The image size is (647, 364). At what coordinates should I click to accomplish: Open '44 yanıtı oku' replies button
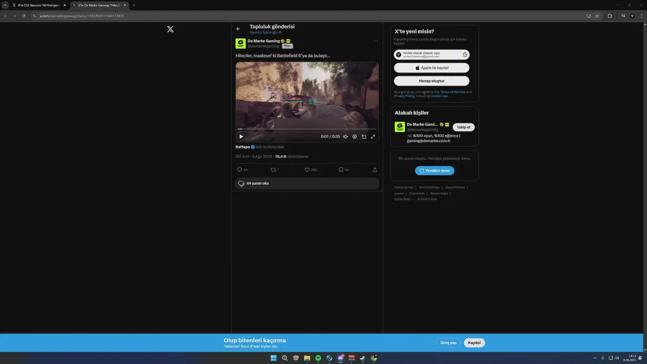pos(307,184)
